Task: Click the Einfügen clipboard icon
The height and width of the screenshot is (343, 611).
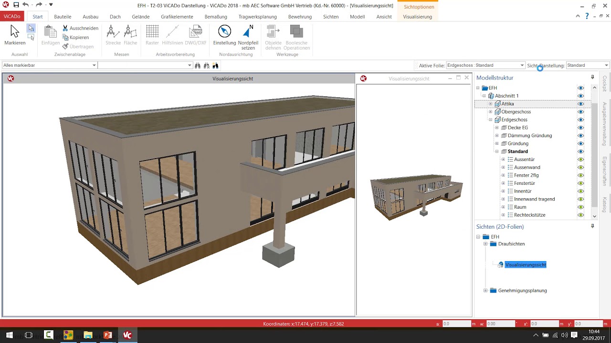Action: point(50,32)
